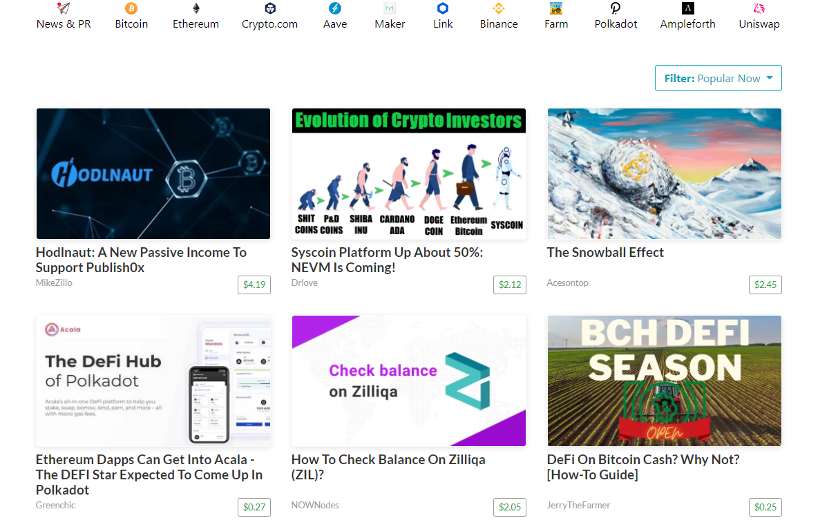The image size is (838, 527).
Task: Click the $4.19 tip amount badge
Action: pyautogui.click(x=254, y=285)
